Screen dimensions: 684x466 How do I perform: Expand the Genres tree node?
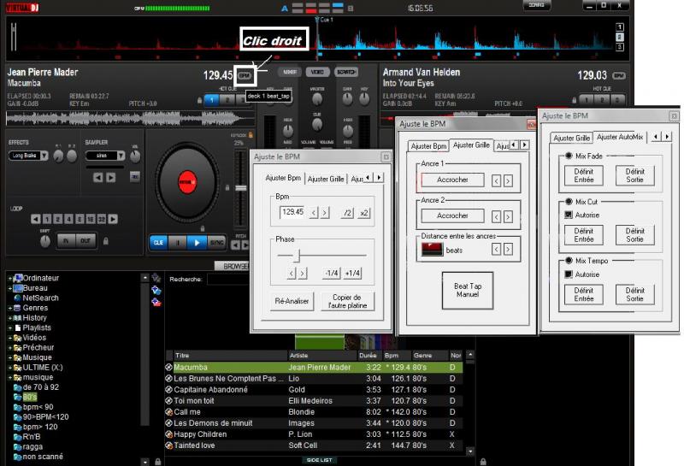[x=10, y=308]
